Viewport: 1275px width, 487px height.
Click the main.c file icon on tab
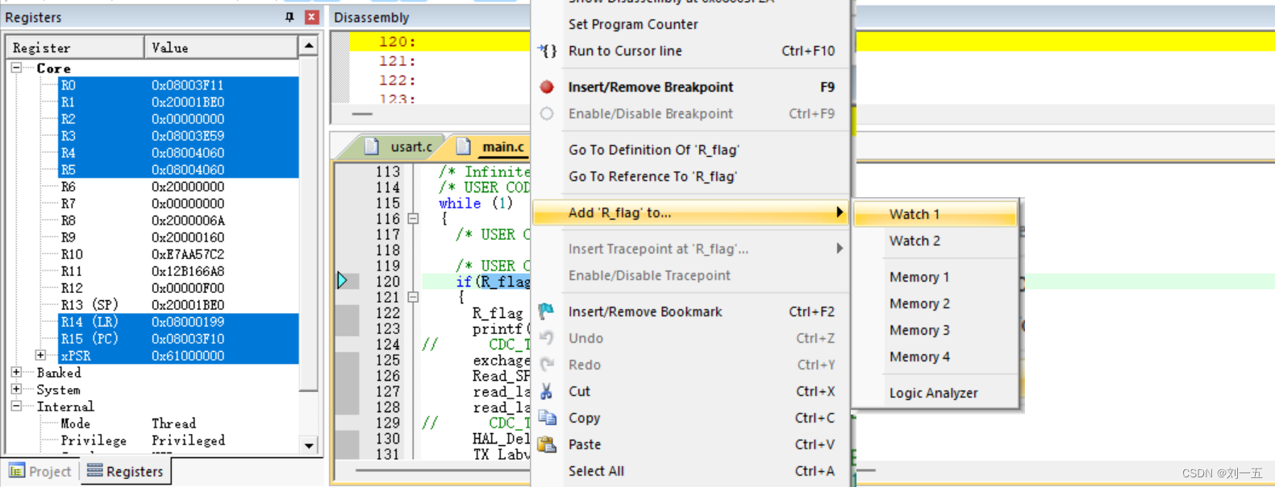463,146
